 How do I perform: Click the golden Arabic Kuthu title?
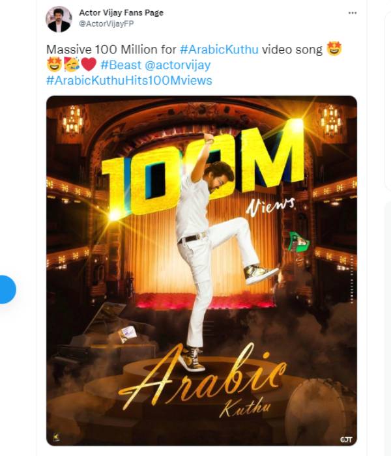coord(201,381)
